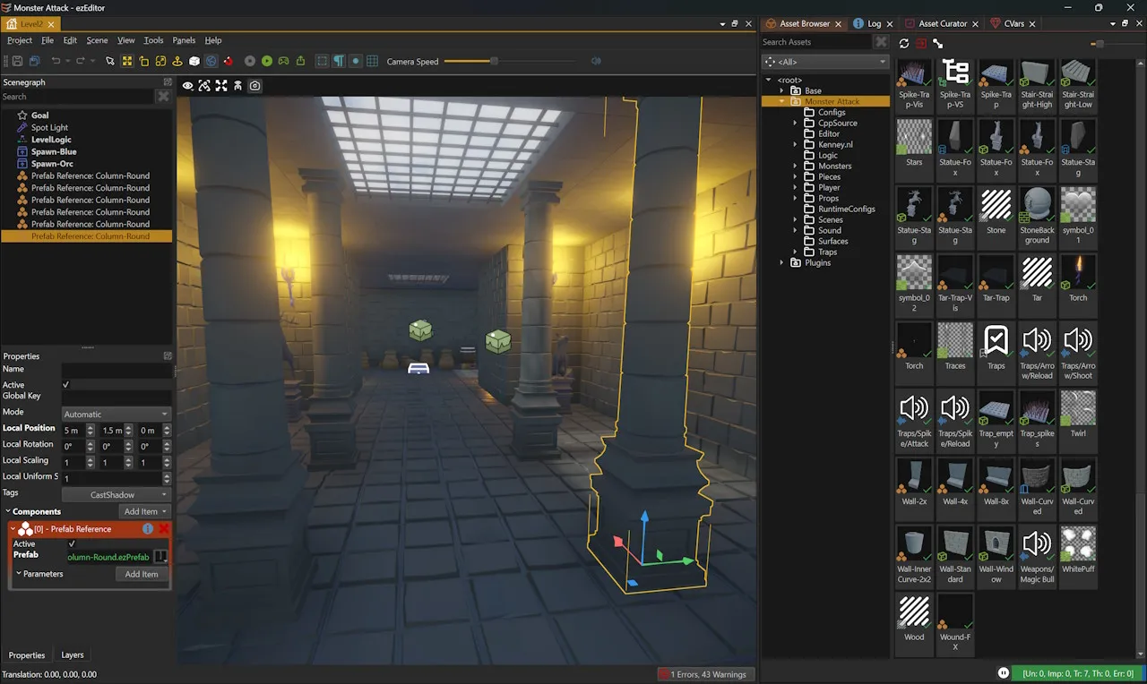Toggle the viewport grid icon
This screenshot has height=684, width=1147.
pos(371,60)
